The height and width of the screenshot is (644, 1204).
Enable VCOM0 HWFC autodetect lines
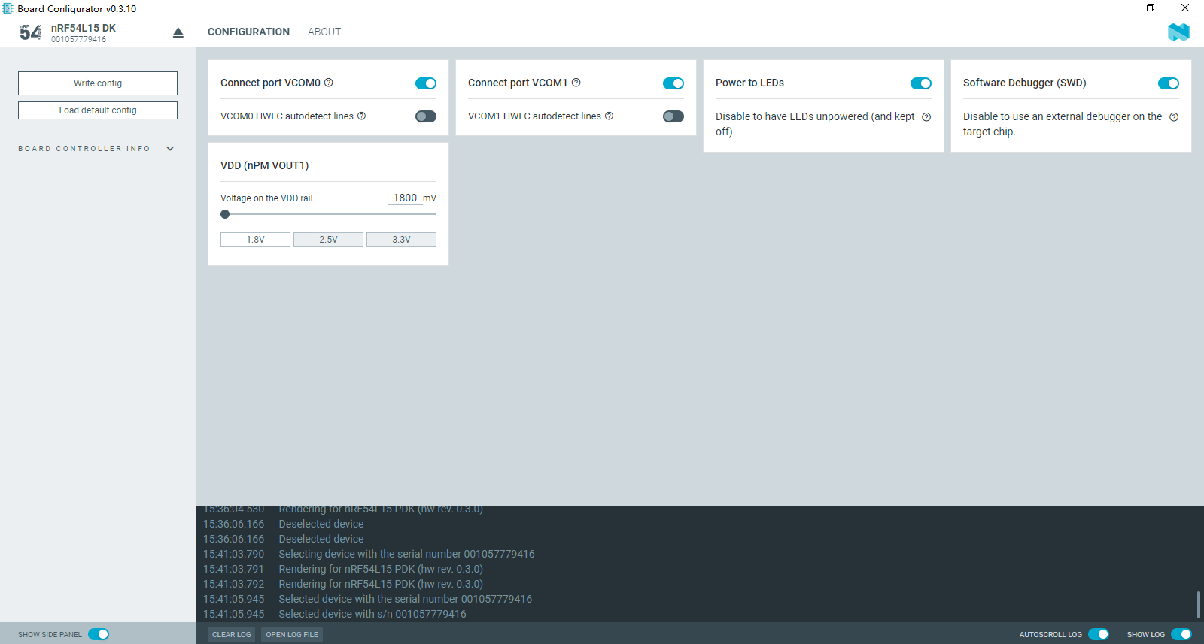coord(426,116)
